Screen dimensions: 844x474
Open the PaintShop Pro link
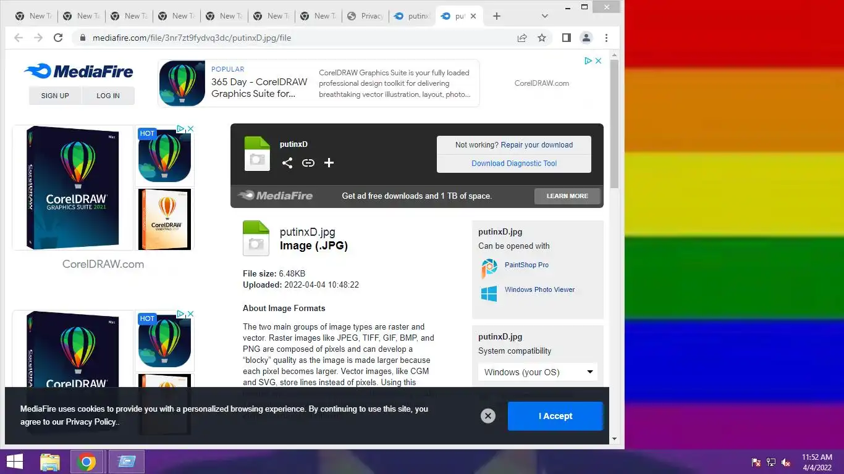pyautogui.click(x=526, y=265)
